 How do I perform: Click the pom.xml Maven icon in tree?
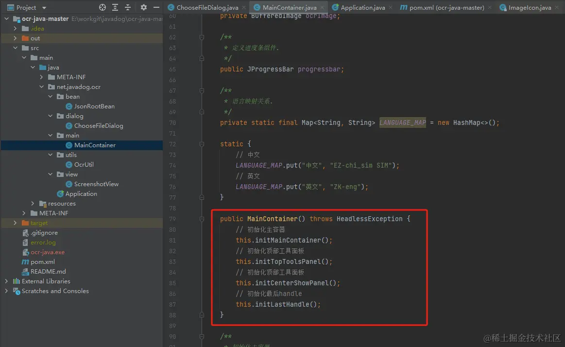[x=25, y=262]
